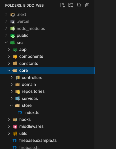Click the FOLDERS: BIDDO_WEB header
This screenshot has height=149, width=116.
click(24, 5)
